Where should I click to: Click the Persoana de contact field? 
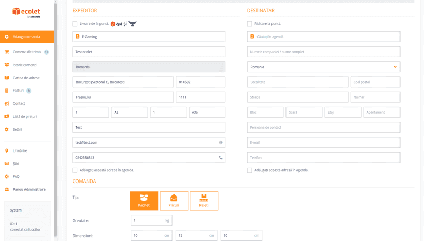(x=323, y=127)
